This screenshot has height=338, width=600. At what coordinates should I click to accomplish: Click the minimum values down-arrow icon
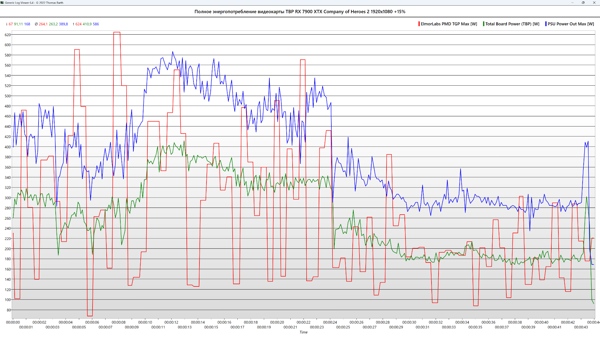[6, 24]
